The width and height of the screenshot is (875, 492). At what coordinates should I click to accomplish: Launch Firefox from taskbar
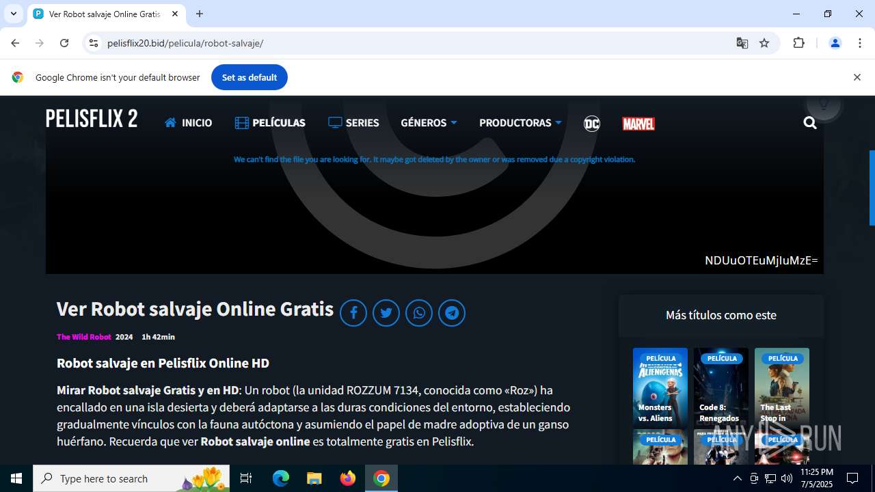pyautogui.click(x=348, y=478)
